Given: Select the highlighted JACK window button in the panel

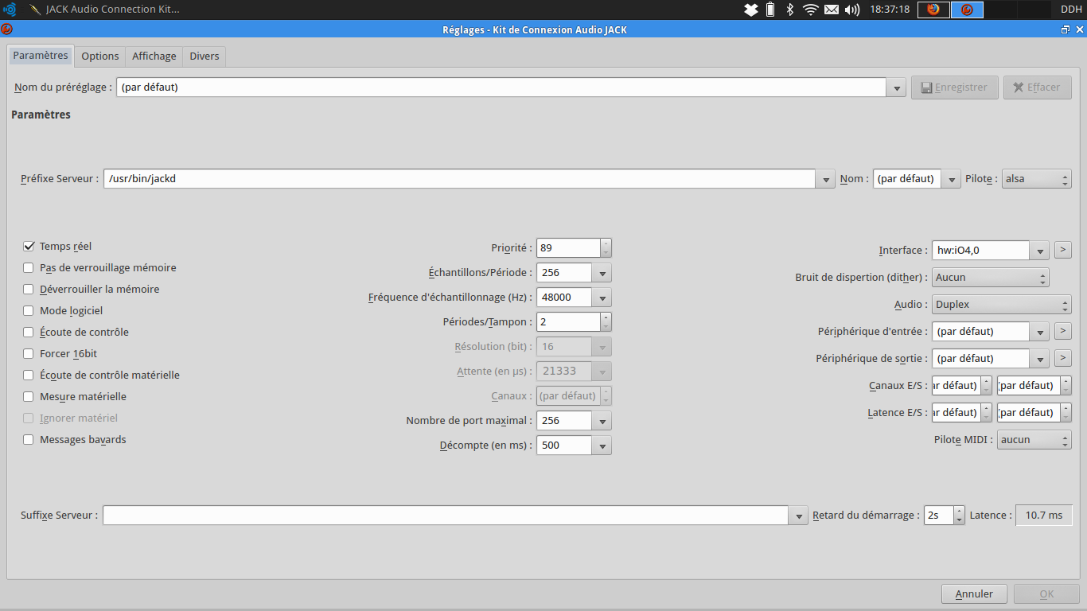Looking at the screenshot, I should pyautogui.click(x=967, y=10).
